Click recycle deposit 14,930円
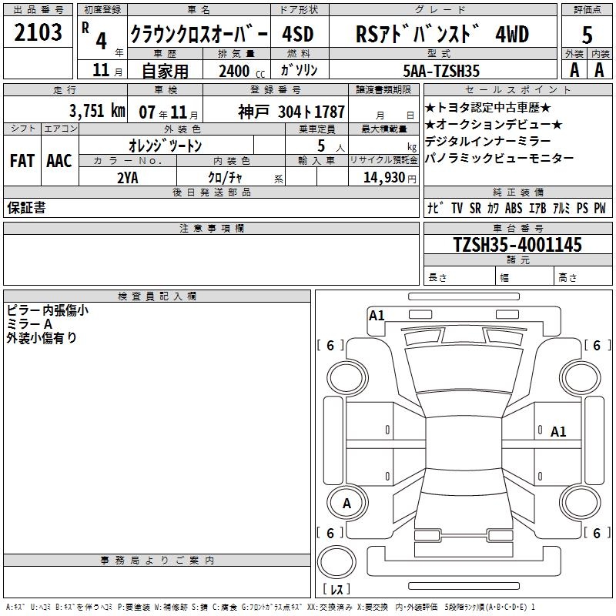 coord(390,178)
